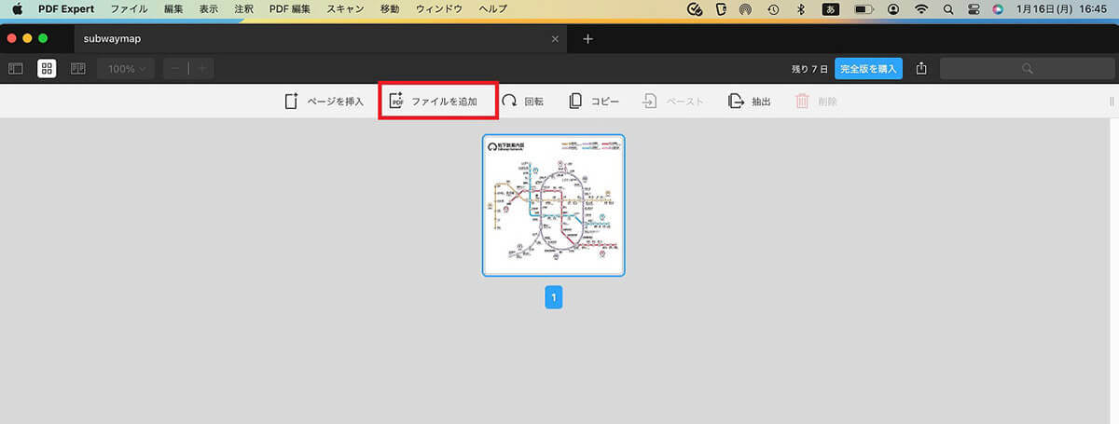1119x424 pixels.
Task: Click the Bluetooth menu bar icon
Action: coord(801,9)
